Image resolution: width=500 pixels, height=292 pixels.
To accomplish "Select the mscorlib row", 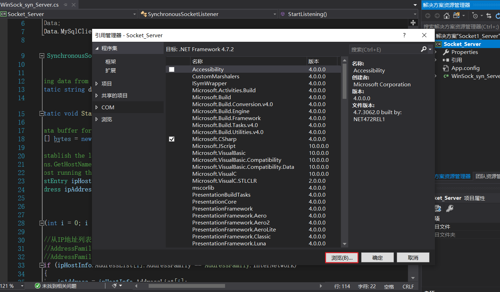I will coord(254,188).
